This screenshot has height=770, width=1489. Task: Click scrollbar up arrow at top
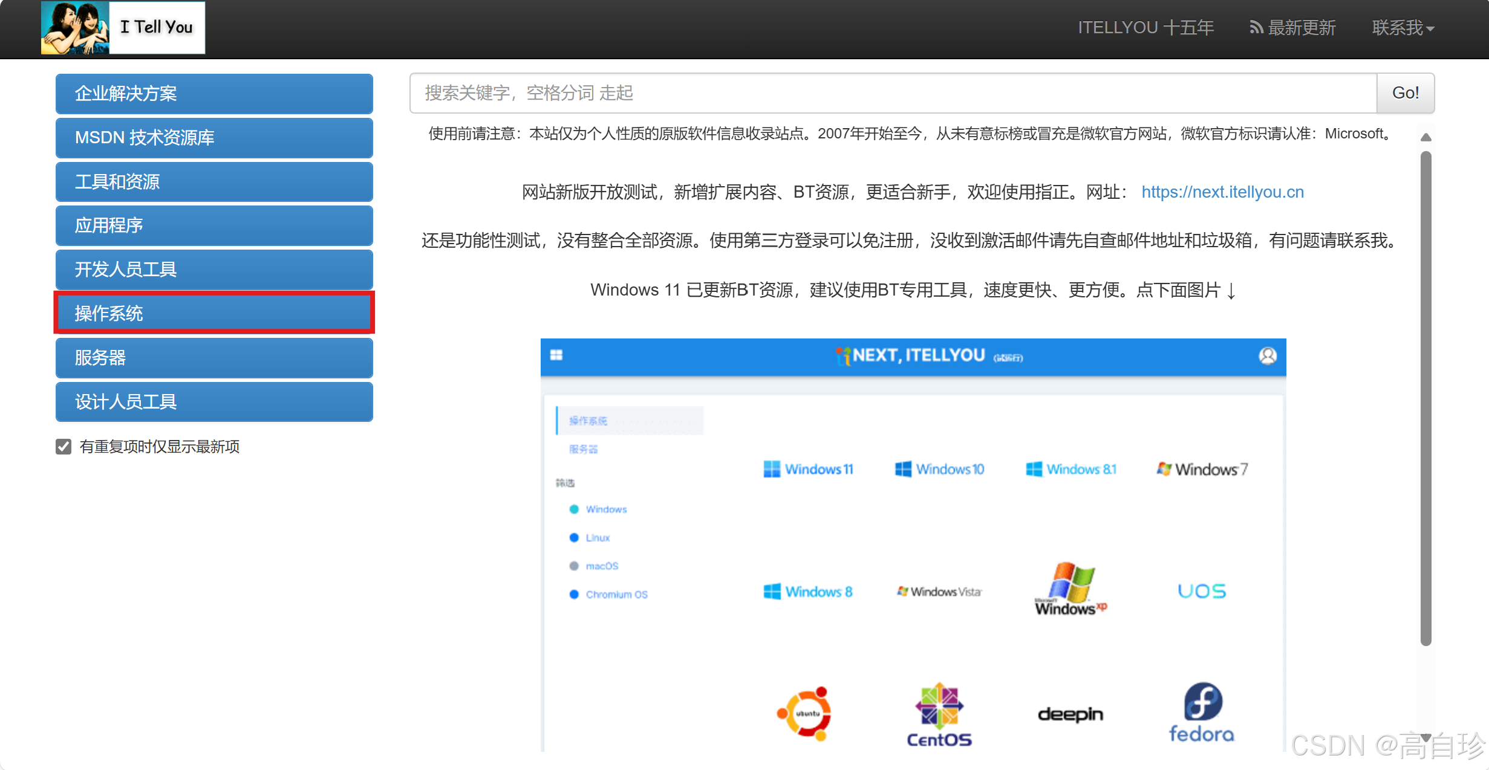coord(1425,138)
